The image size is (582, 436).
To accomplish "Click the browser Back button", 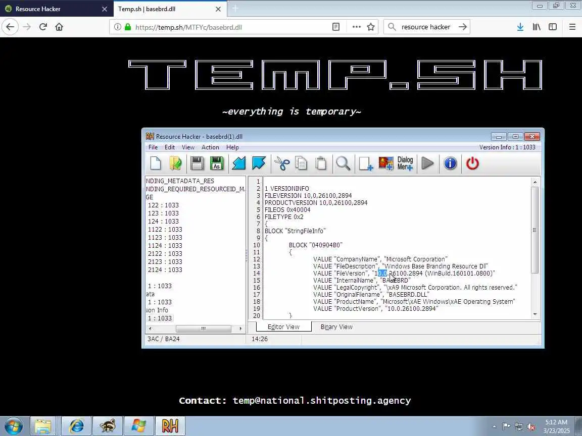I will click(x=10, y=27).
